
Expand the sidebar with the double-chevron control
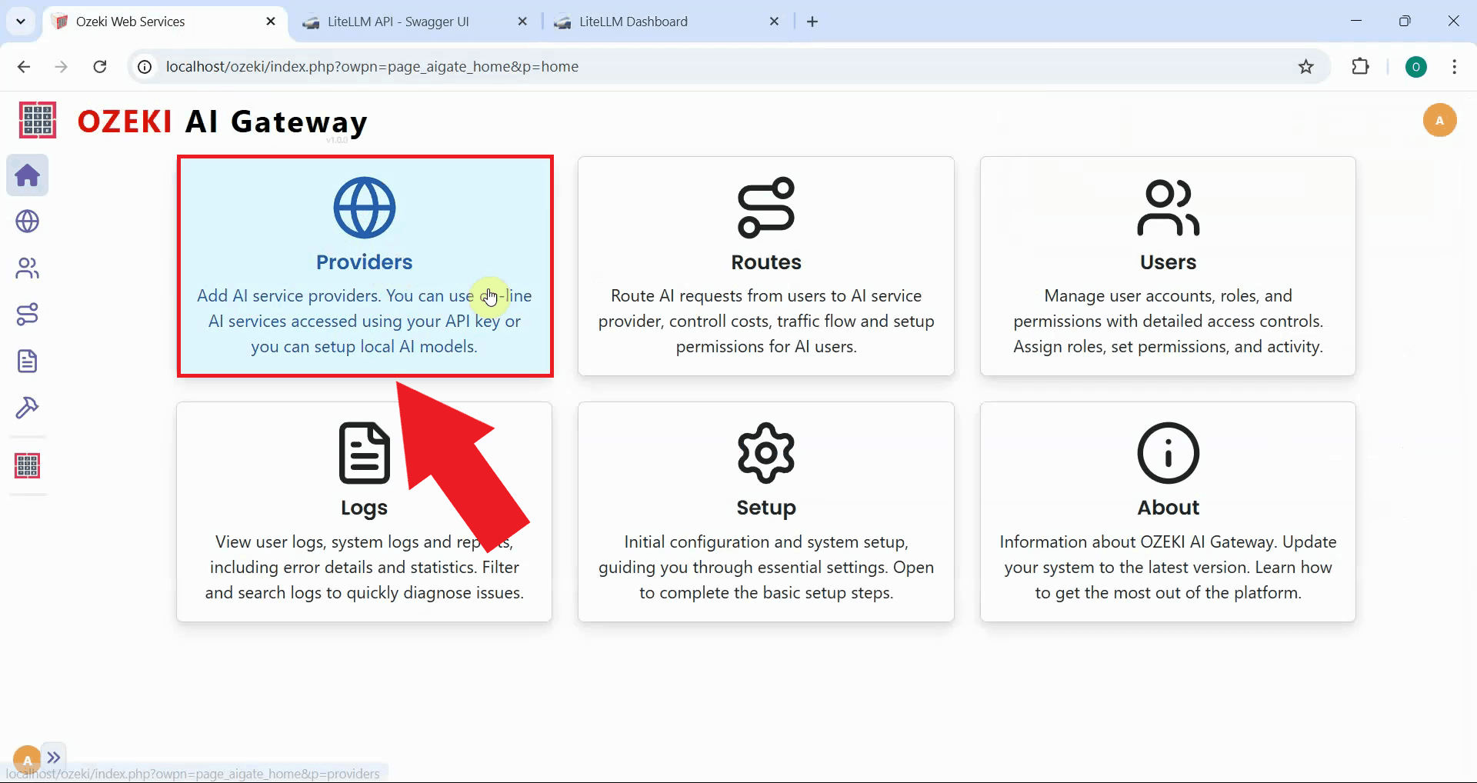tap(54, 757)
